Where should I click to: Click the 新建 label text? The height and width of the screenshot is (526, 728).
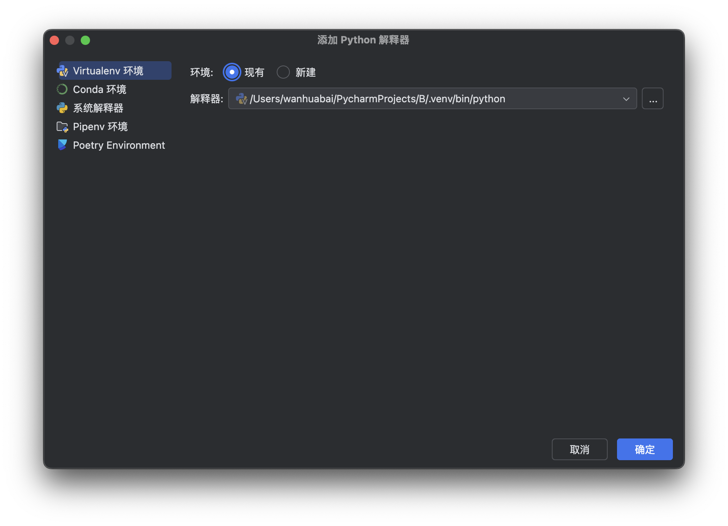coord(305,72)
